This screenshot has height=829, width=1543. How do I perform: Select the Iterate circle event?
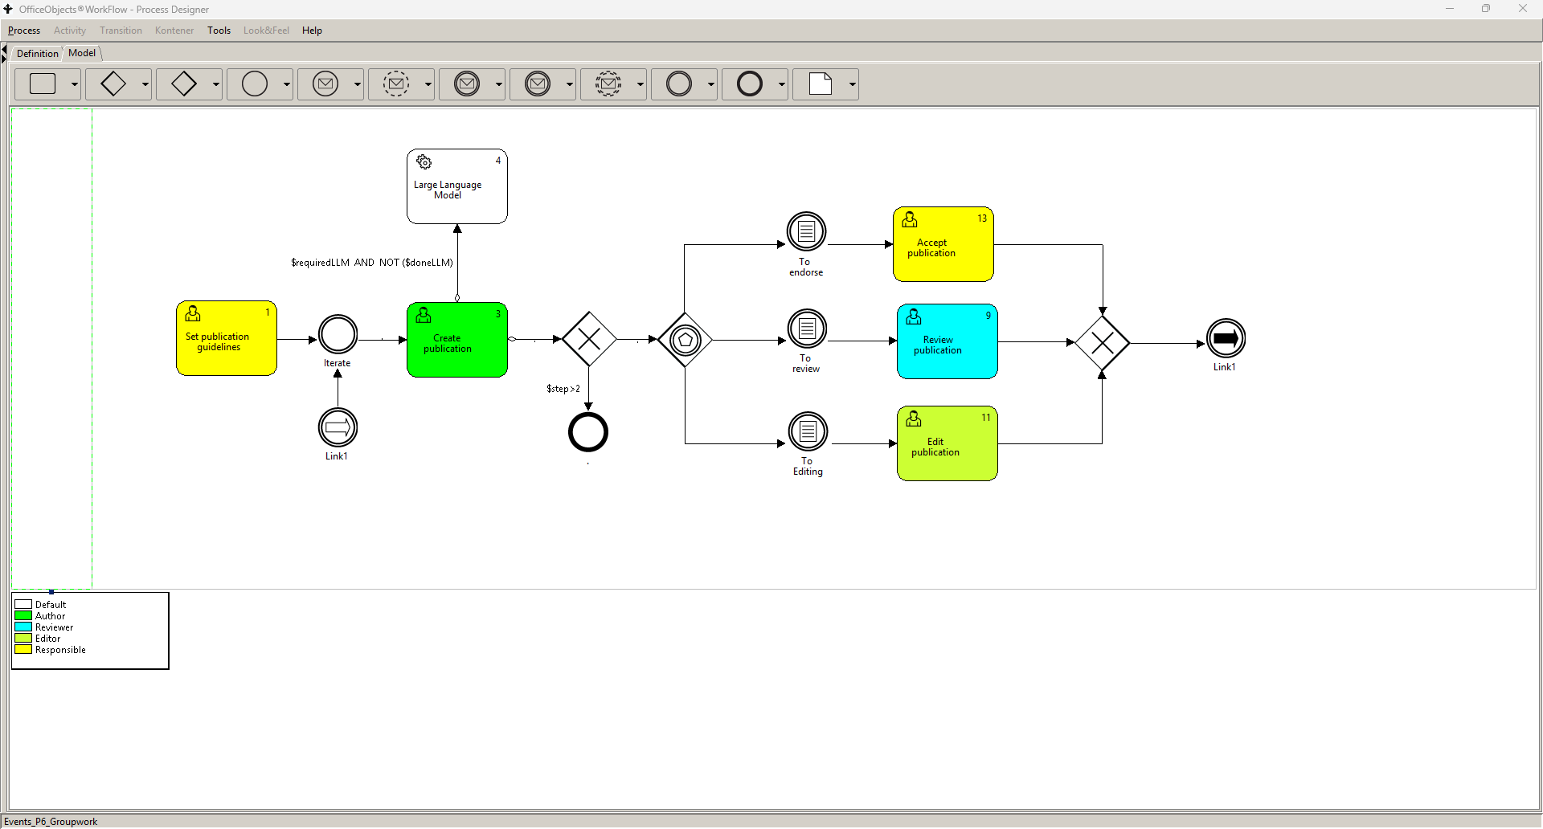click(338, 334)
